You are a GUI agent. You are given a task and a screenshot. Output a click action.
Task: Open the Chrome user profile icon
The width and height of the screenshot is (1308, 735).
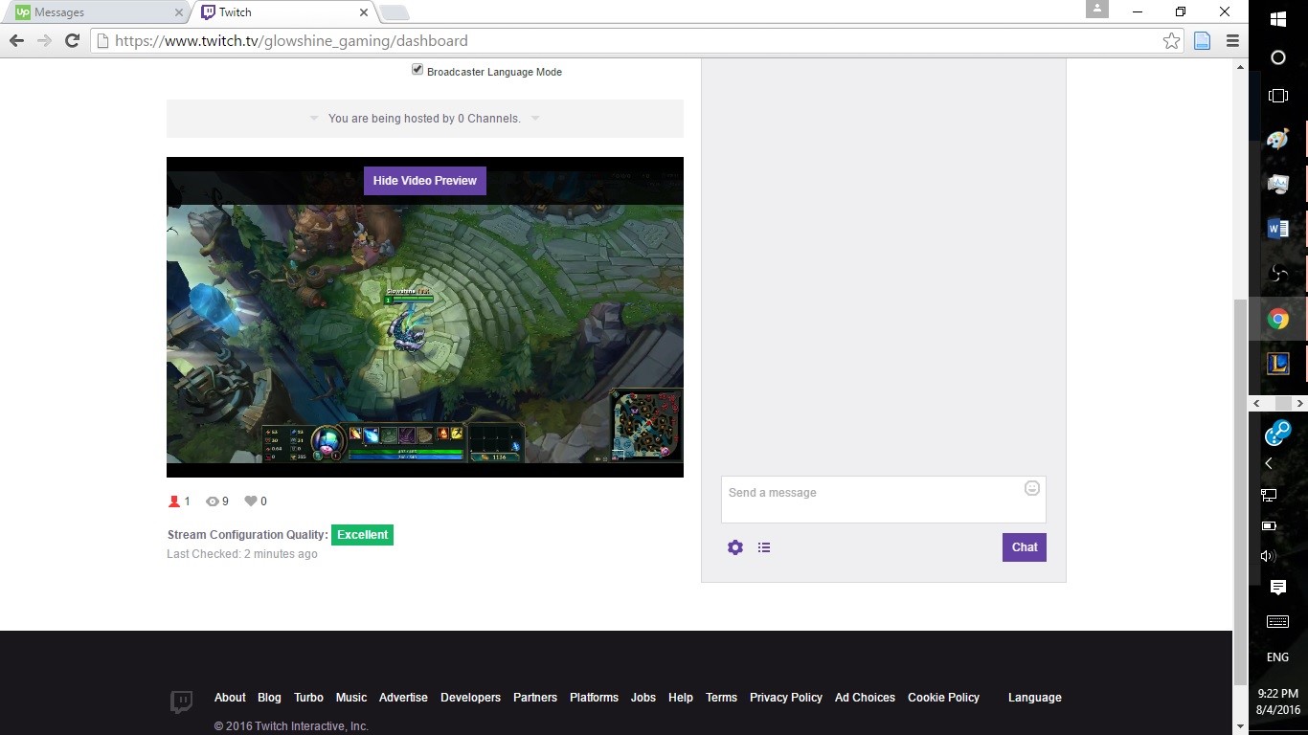[1096, 9]
